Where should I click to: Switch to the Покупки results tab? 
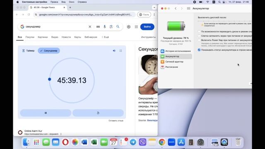click(30, 37)
